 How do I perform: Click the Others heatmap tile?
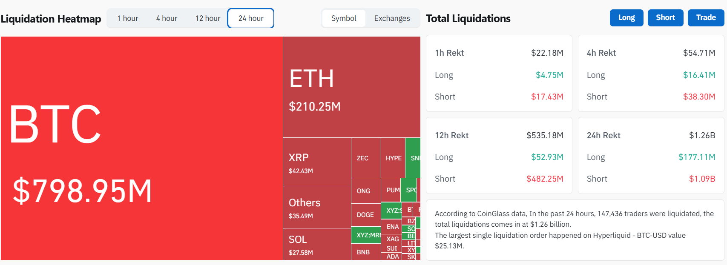(x=317, y=208)
